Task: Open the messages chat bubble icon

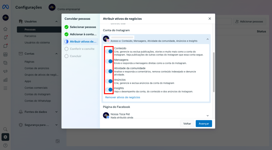Action: pyautogui.click(x=5, y=46)
